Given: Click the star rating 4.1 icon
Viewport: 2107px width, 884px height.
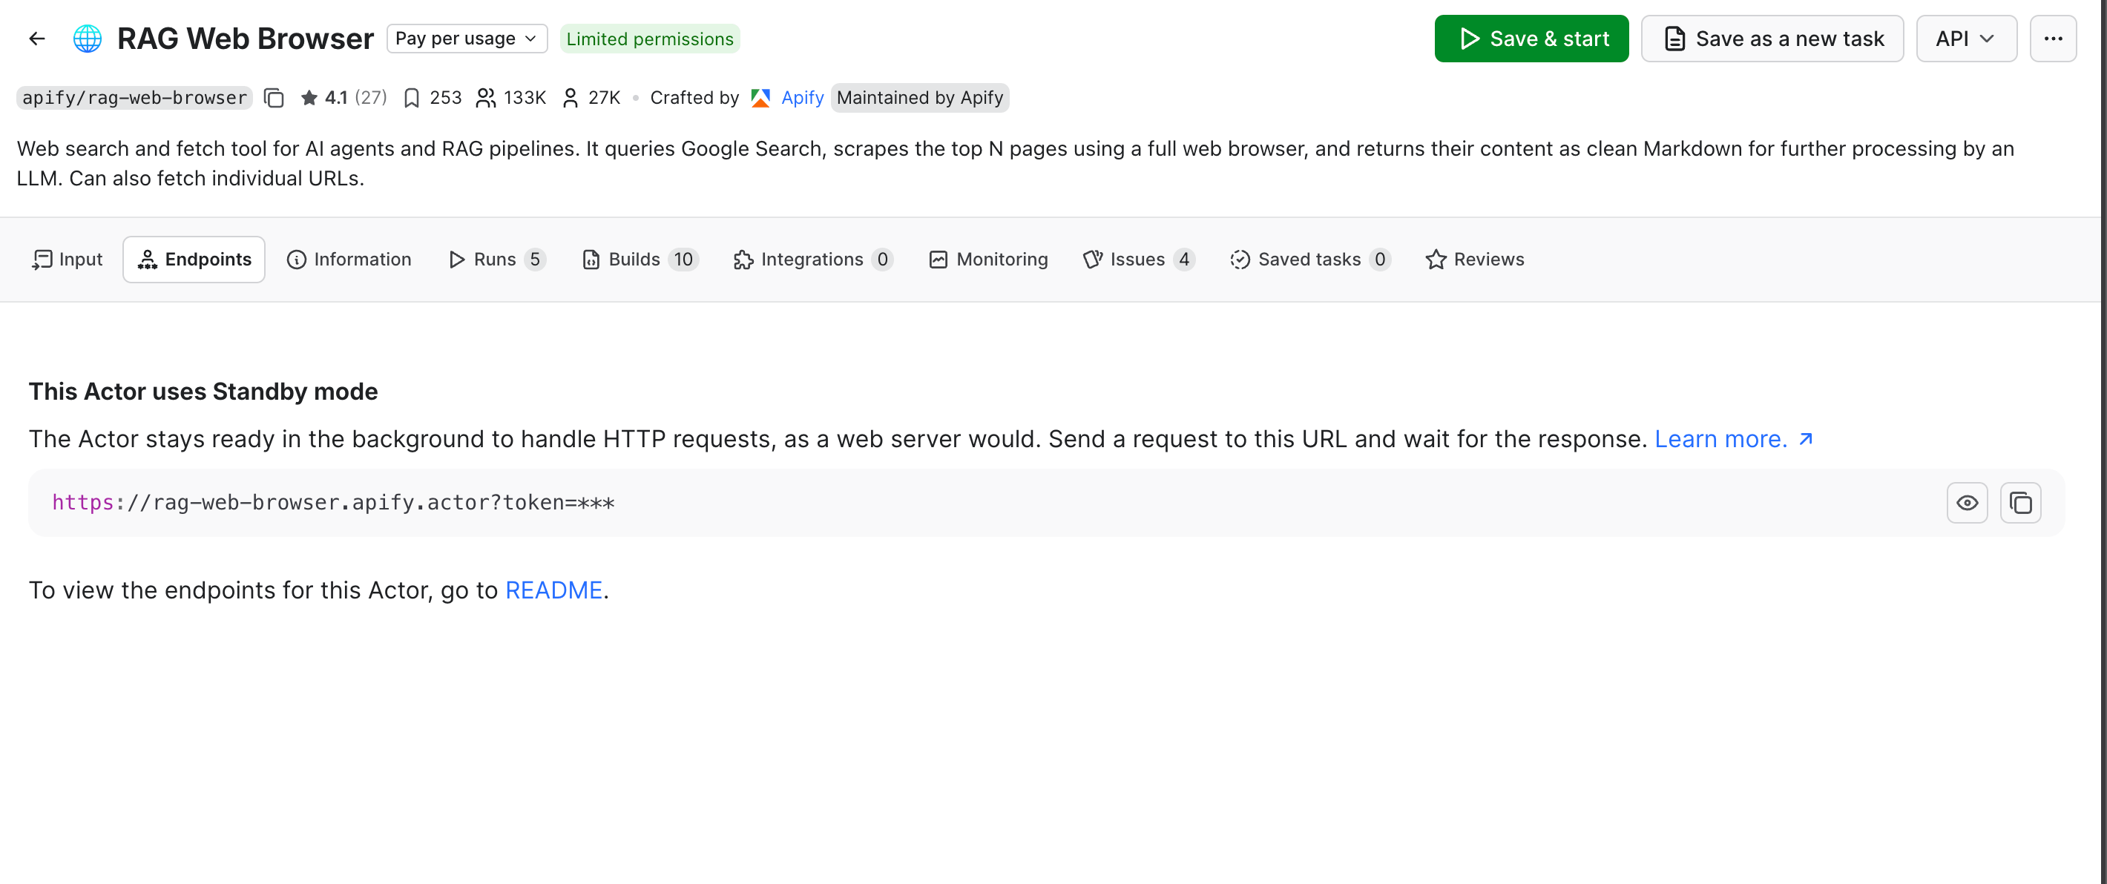Looking at the screenshot, I should coord(309,98).
